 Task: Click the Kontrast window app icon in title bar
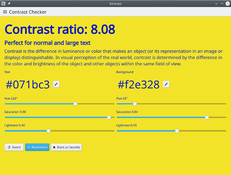[x=3, y=4]
